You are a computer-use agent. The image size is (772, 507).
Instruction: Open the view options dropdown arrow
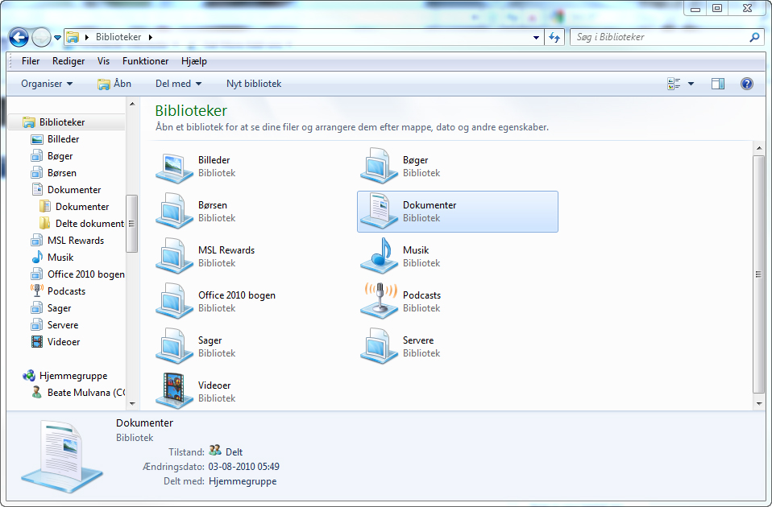[691, 84]
